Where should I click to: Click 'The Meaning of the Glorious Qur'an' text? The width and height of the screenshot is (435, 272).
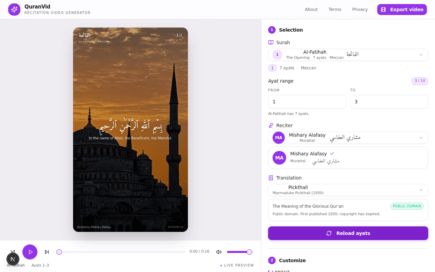308,206
